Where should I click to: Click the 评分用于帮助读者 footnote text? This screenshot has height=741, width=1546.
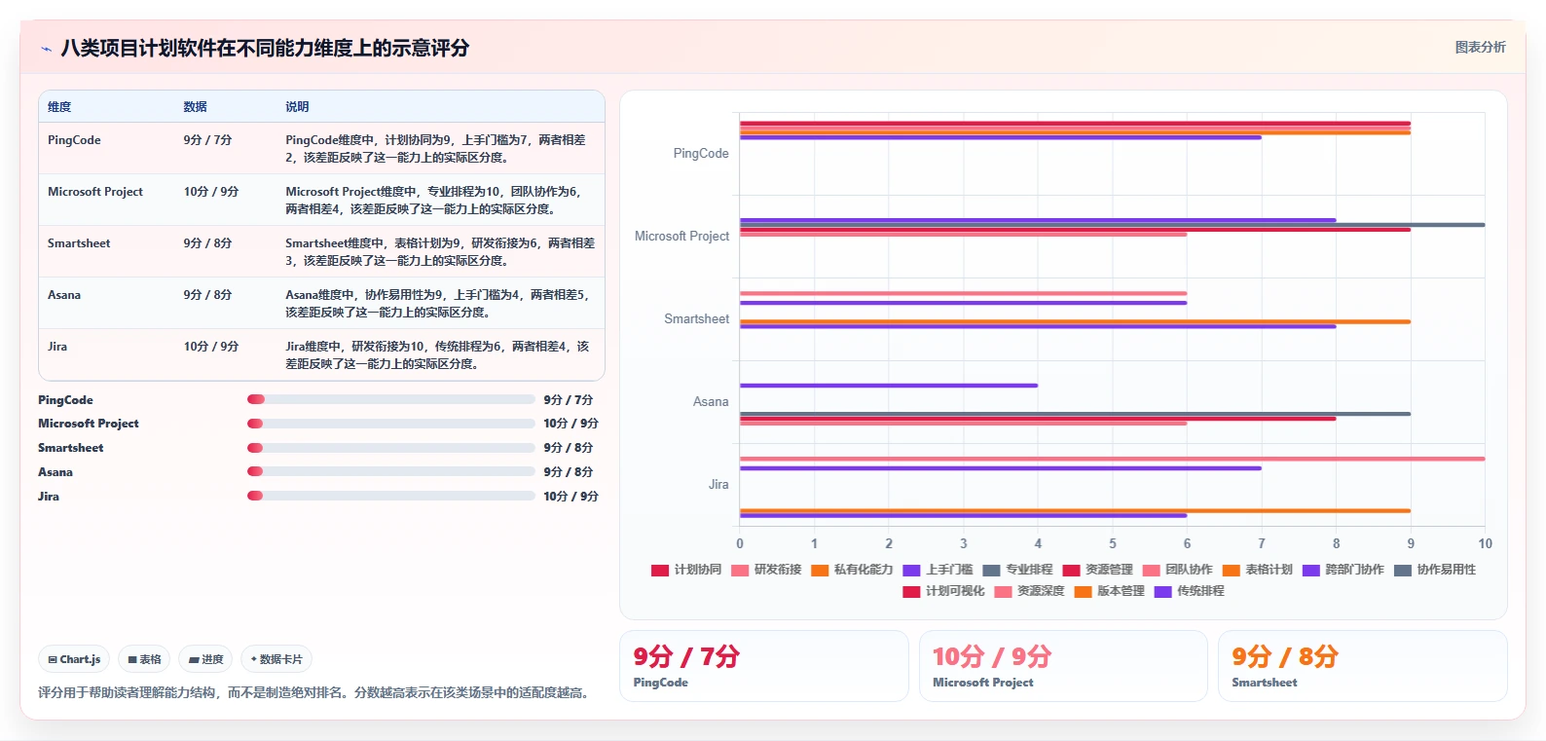pyautogui.click(x=315, y=693)
